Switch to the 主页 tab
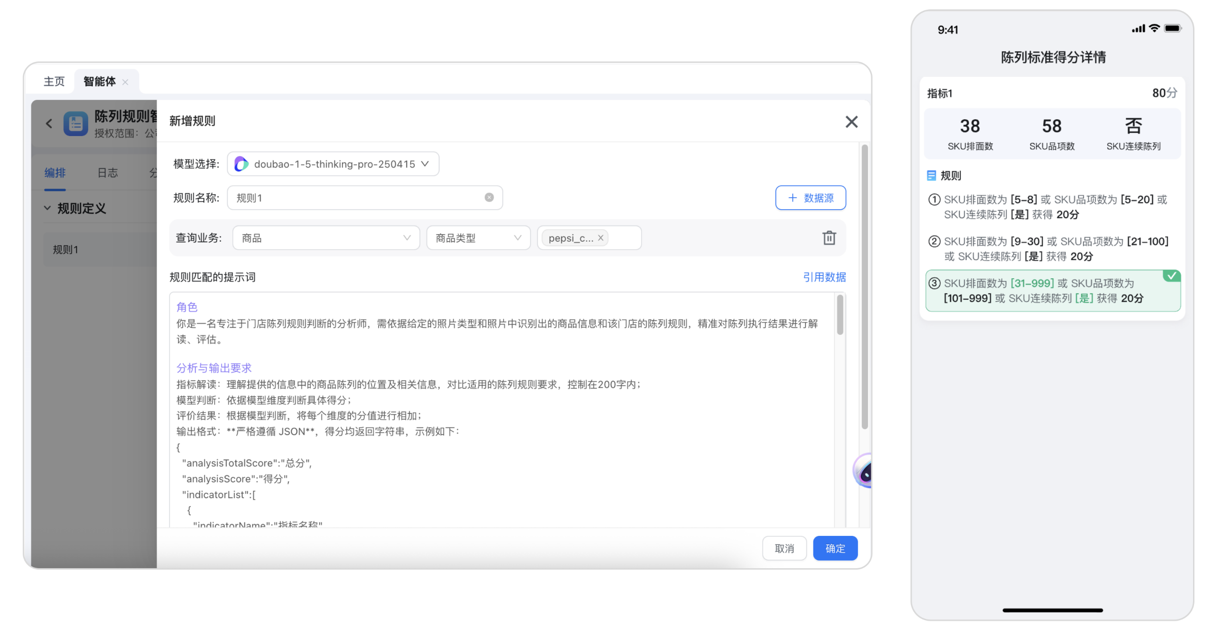This screenshot has height=625, width=1209. pyautogui.click(x=54, y=82)
